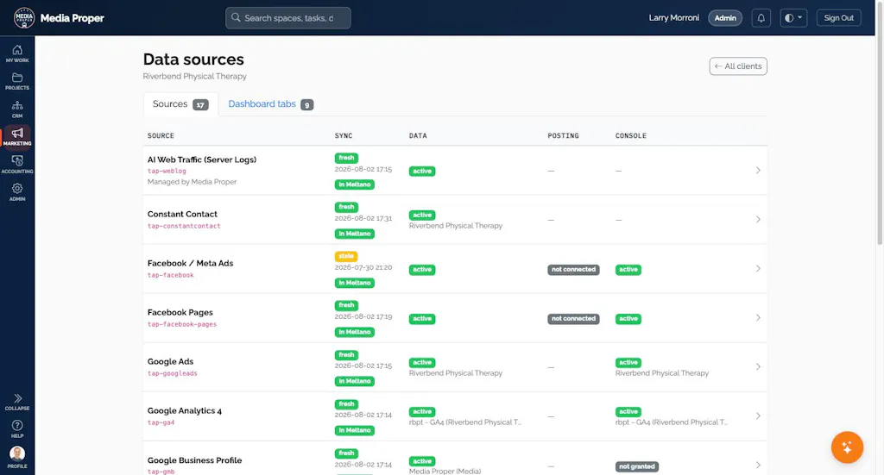
Task: Expand the AI Web Traffic row chevron
Action: click(758, 171)
